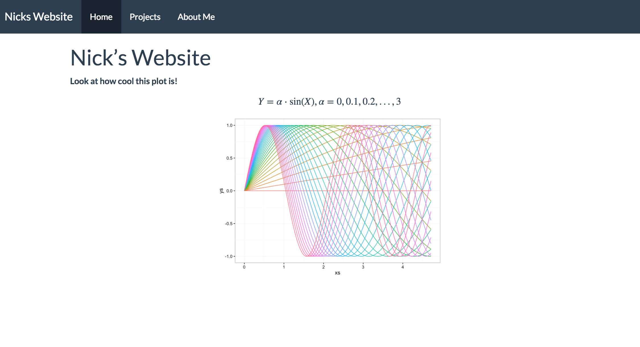Image resolution: width=640 pixels, height=347 pixels.
Task: Click the 2 x-axis tick label
Action: [323, 267]
